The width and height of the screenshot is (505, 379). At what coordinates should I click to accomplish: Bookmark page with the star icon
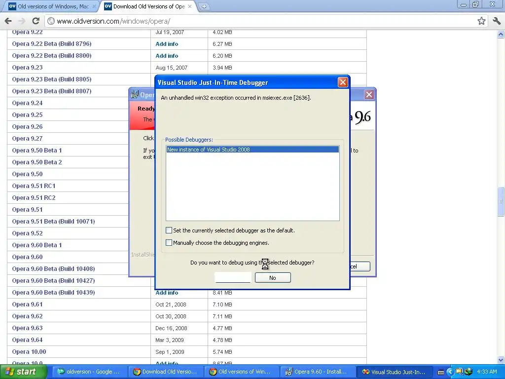481,21
